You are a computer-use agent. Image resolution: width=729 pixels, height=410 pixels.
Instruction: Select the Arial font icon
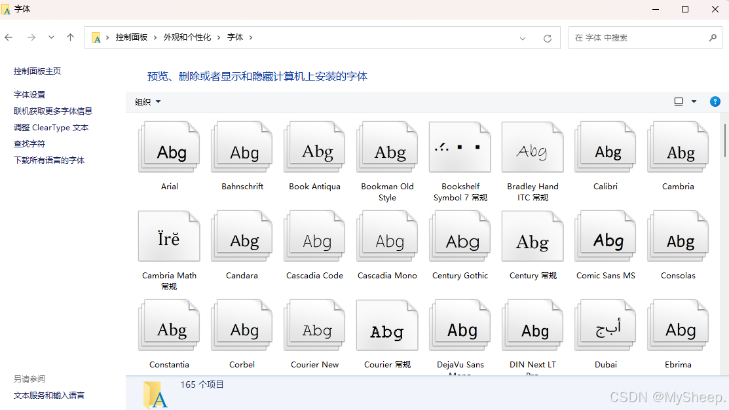pyautogui.click(x=169, y=147)
